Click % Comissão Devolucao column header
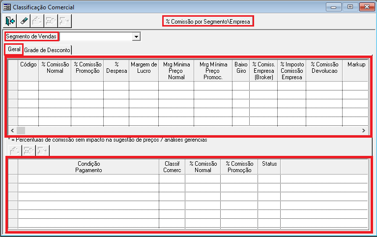The width and height of the screenshot is (377, 237). (x=324, y=71)
